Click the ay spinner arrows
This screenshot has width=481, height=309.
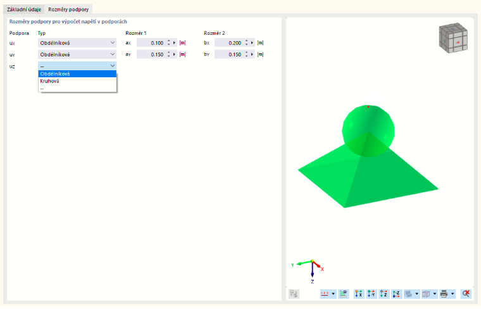(169, 54)
